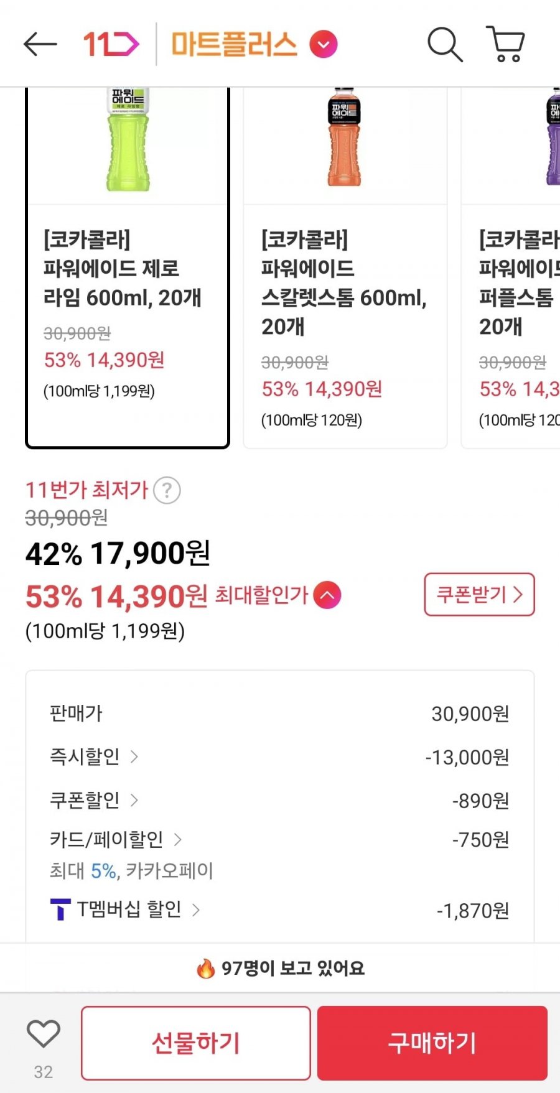Open the 11st home logo
Image resolution: width=560 pixels, height=1093 pixels.
tap(111, 44)
